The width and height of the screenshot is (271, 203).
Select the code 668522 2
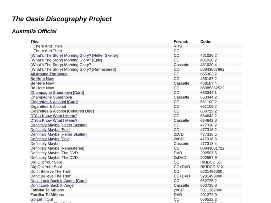coord(208,199)
